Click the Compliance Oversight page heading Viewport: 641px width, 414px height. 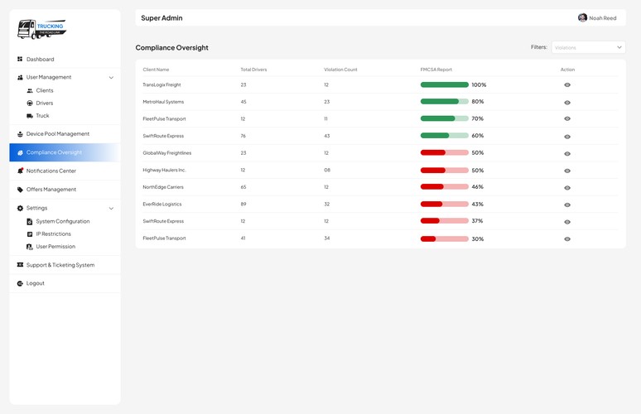171,48
